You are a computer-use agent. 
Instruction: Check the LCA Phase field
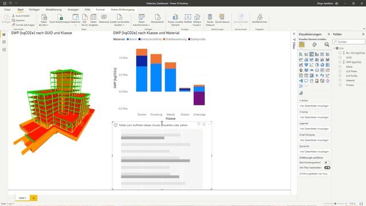coord(340,71)
